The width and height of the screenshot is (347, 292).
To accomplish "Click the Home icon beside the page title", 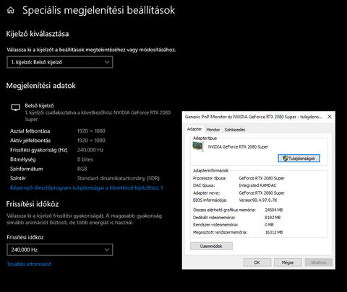I will [x=11, y=10].
